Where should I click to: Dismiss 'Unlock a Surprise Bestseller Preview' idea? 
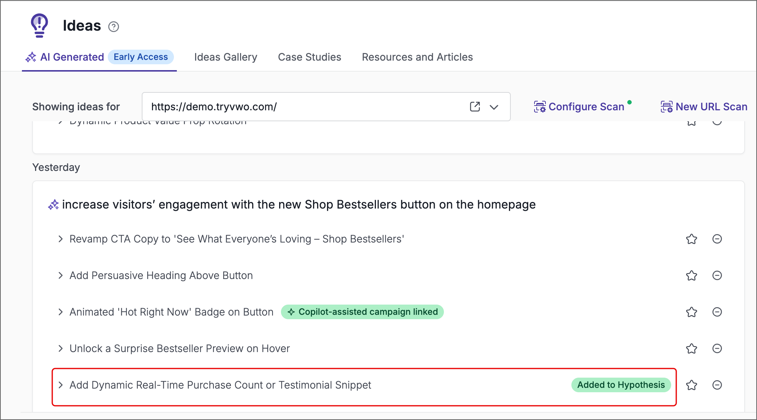pos(717,348)
